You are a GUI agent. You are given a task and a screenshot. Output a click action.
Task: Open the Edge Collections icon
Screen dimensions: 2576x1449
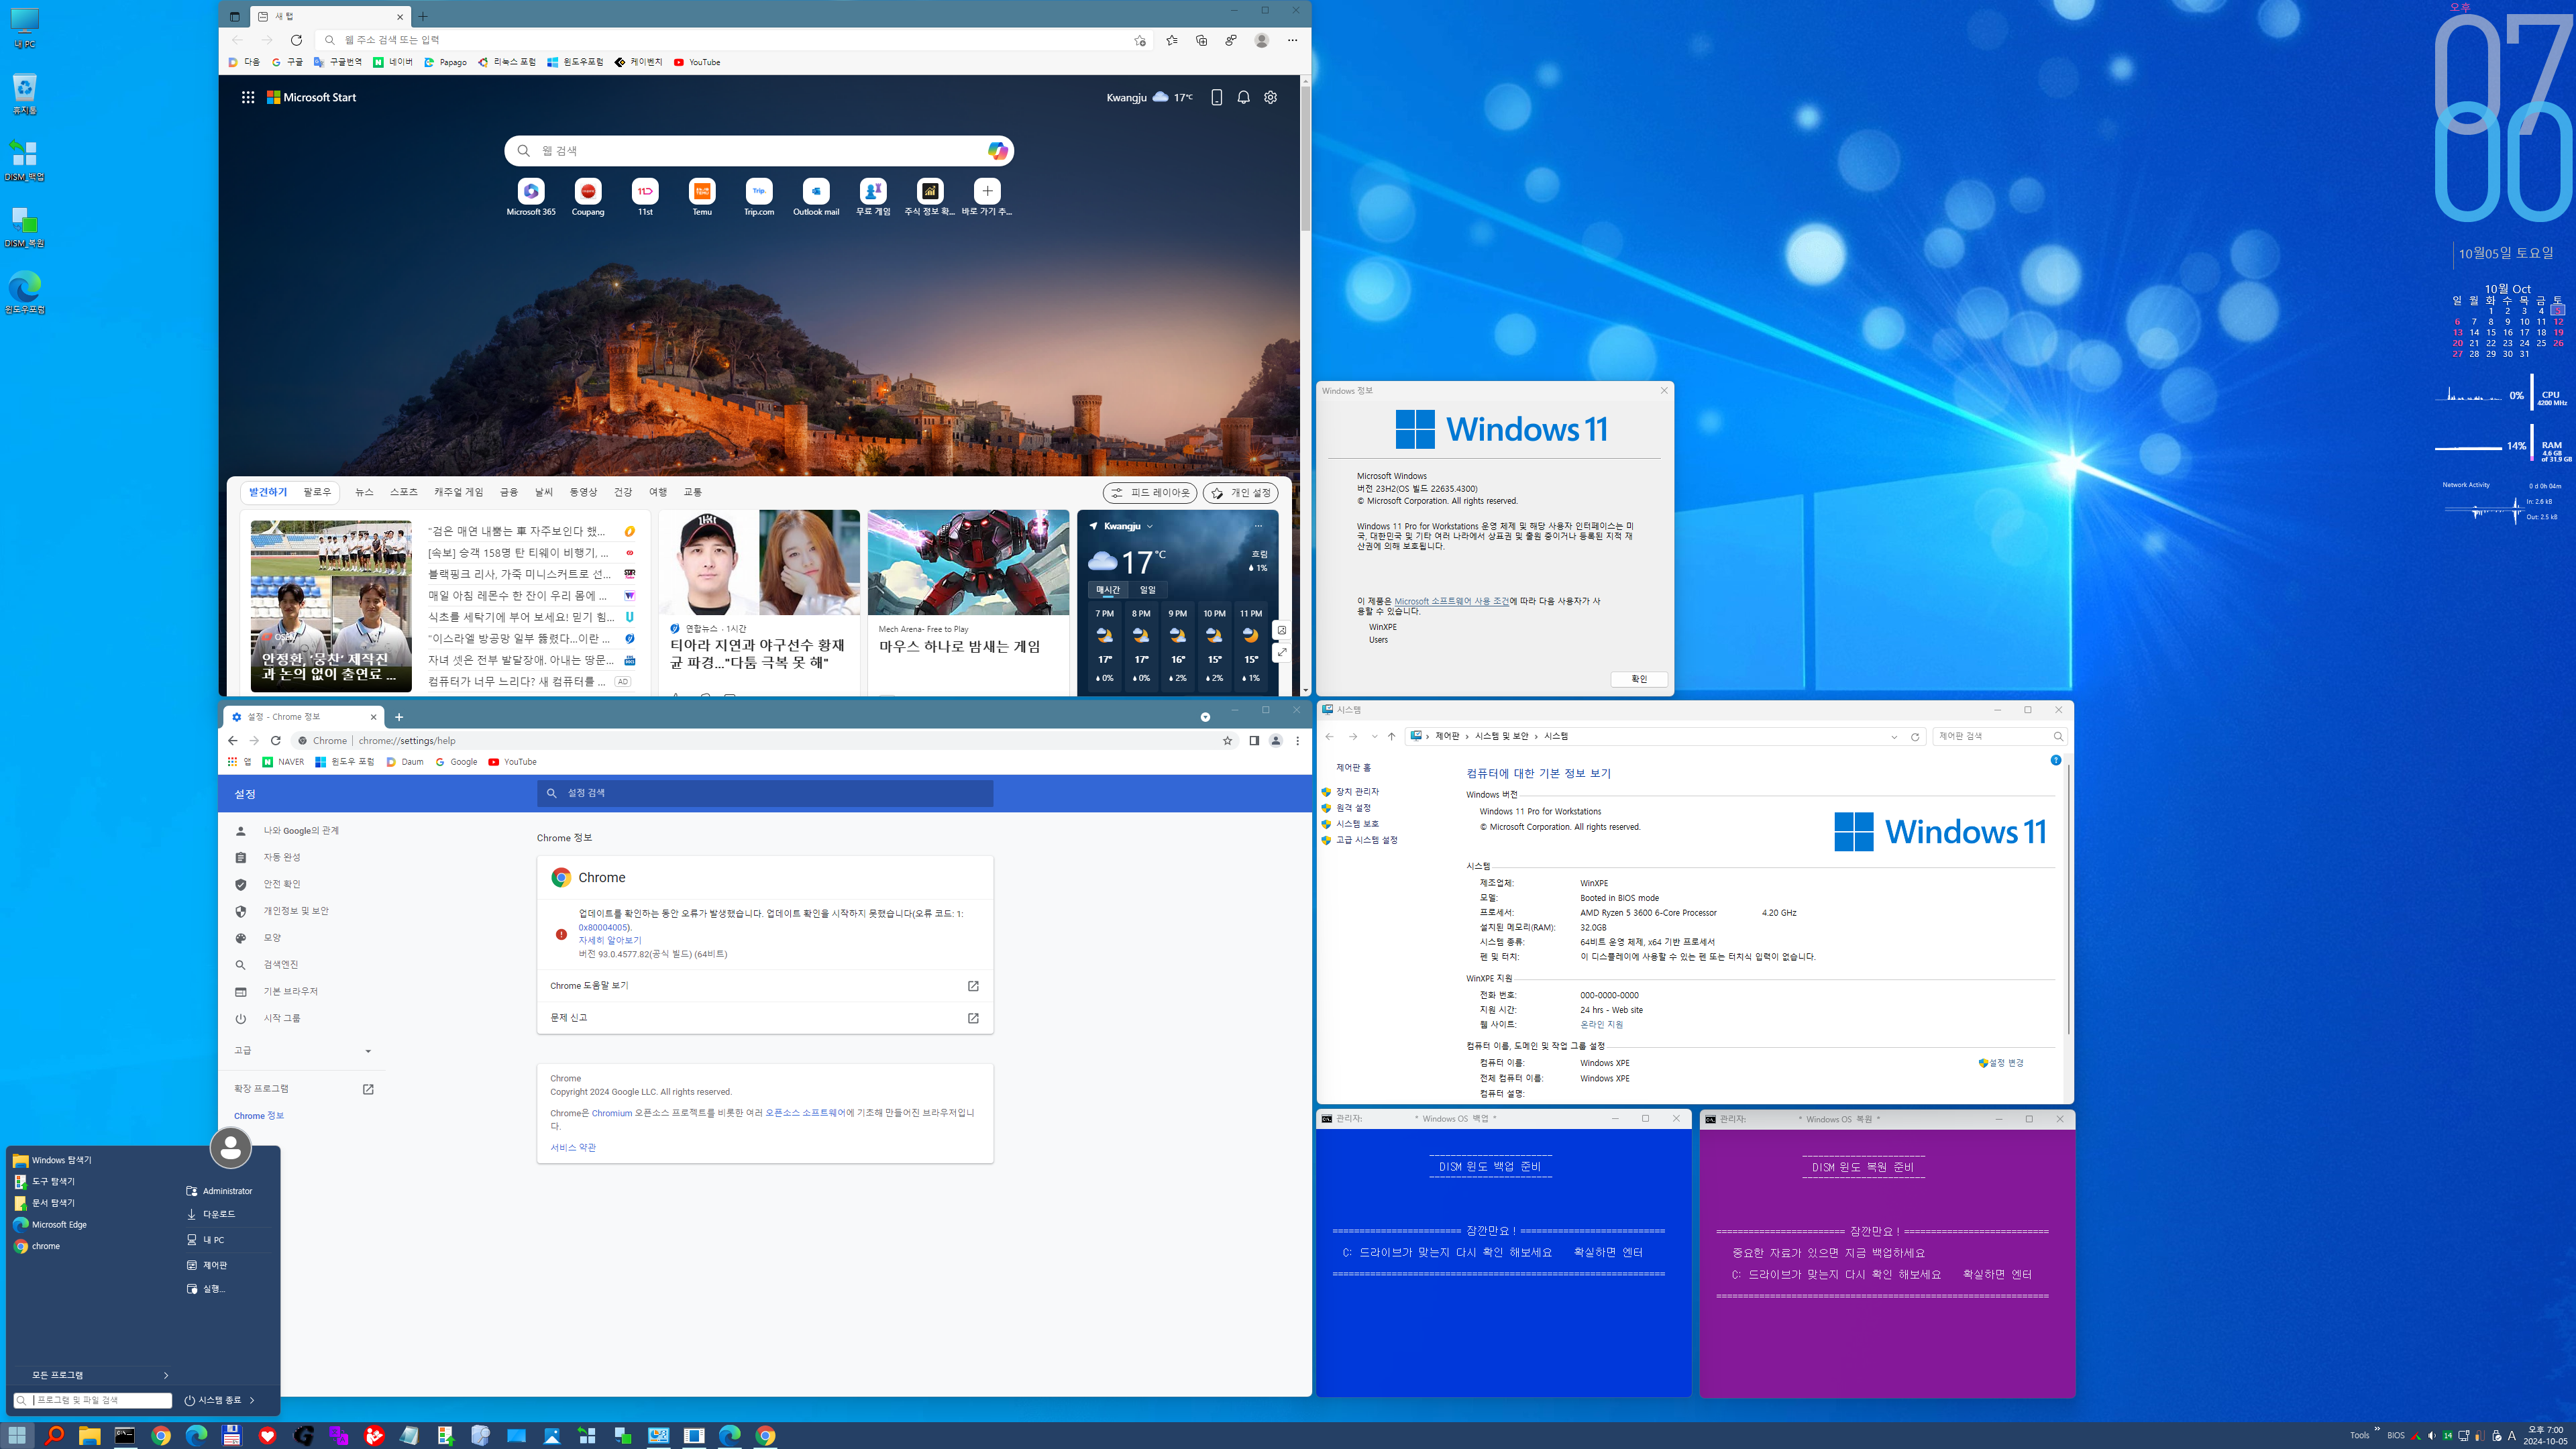click(x=1201, y=40)
